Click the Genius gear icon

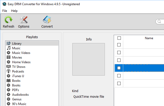pyautogui.click(x=9, y=99)
